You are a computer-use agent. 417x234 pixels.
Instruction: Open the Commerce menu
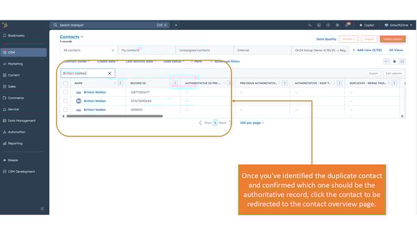pos(13,98)
